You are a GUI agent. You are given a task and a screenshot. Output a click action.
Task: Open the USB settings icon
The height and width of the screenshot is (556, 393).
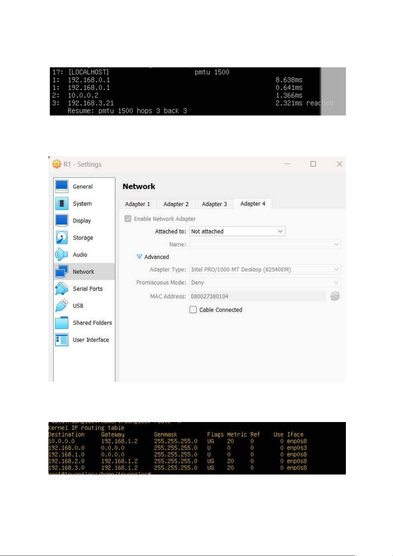point(62,306)
